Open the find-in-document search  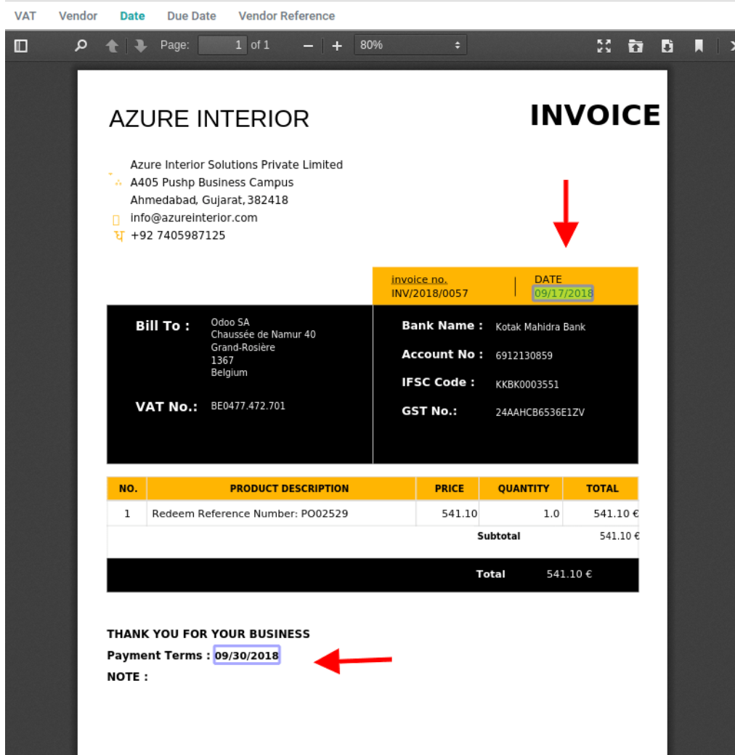click(81, 46)
